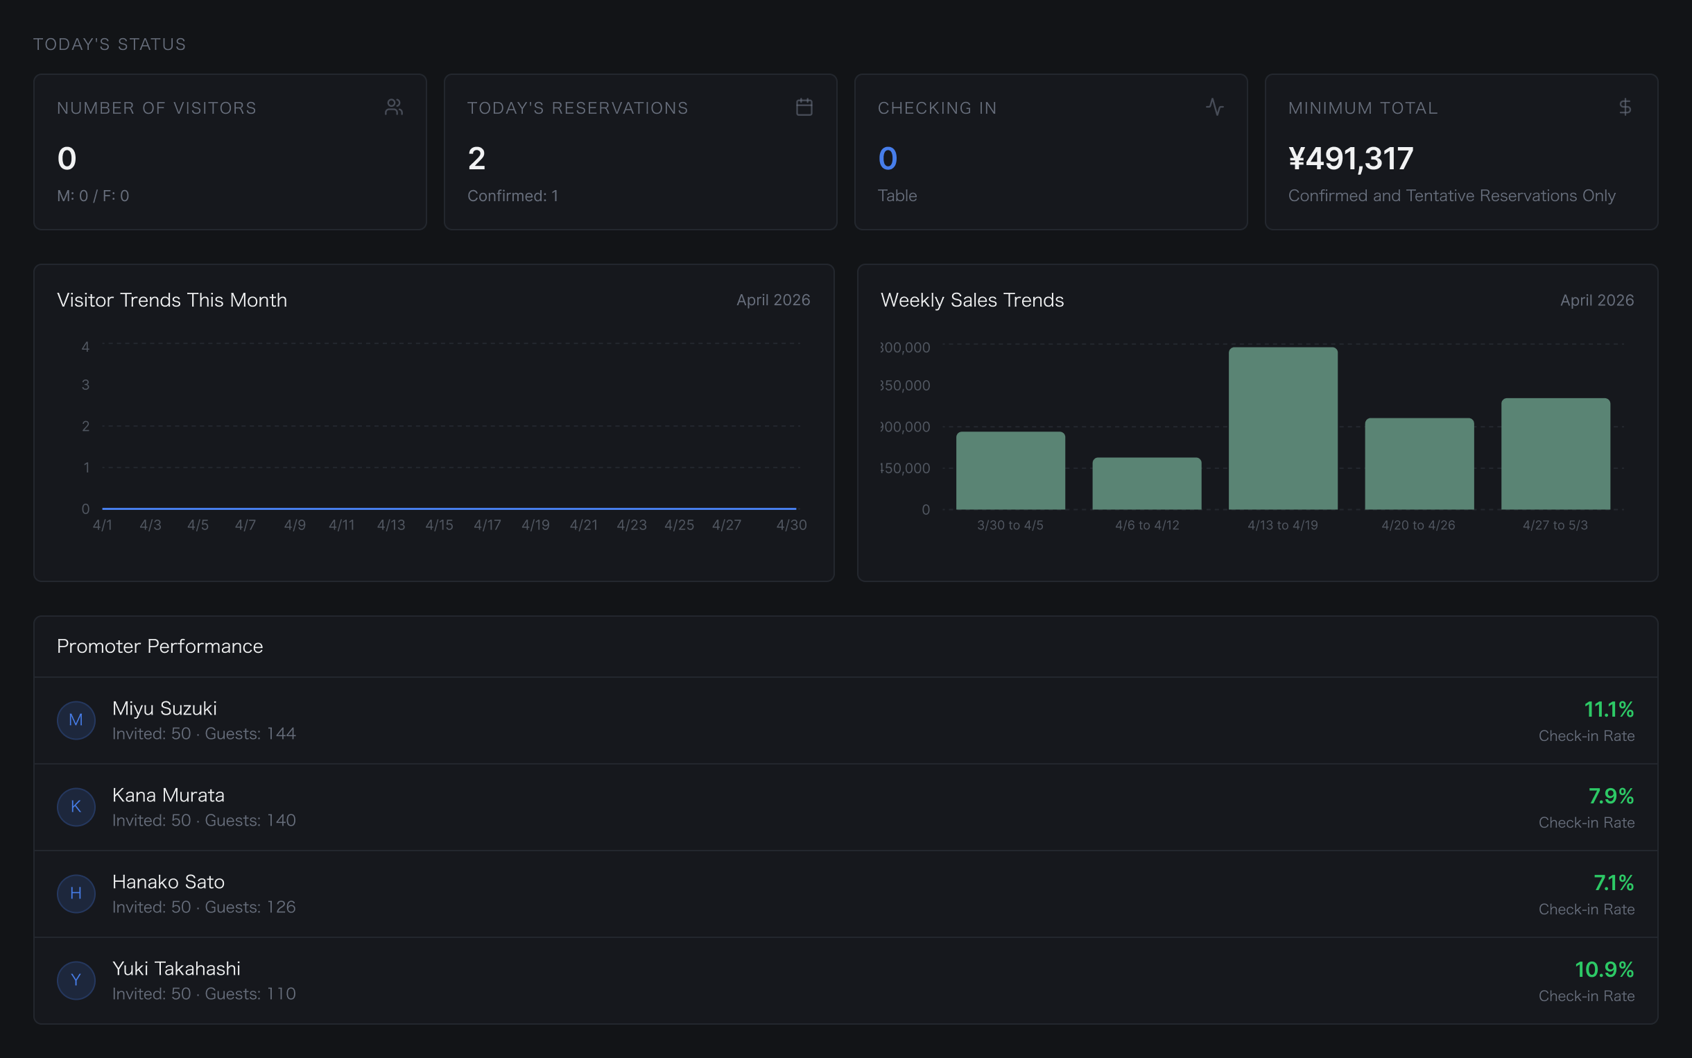Image resolution: width=1692 pixels, height=1058 pixels.
Task: Click the checking in activity icon
Action: coord(1214,107)
